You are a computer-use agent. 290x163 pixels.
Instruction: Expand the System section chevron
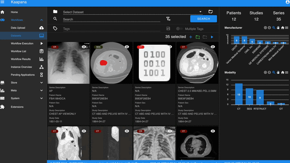[x=41, y=98]
